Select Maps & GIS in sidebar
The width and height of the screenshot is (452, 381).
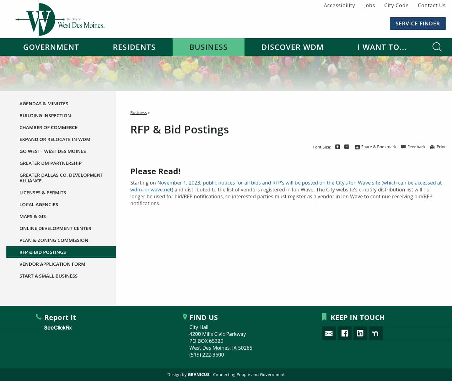click(x=33, y=216)
